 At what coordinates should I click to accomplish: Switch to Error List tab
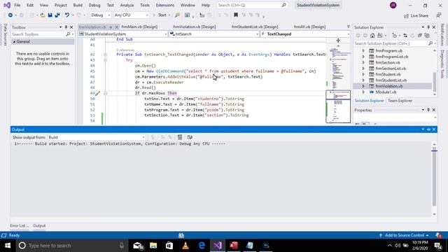(x=19, y=225)
